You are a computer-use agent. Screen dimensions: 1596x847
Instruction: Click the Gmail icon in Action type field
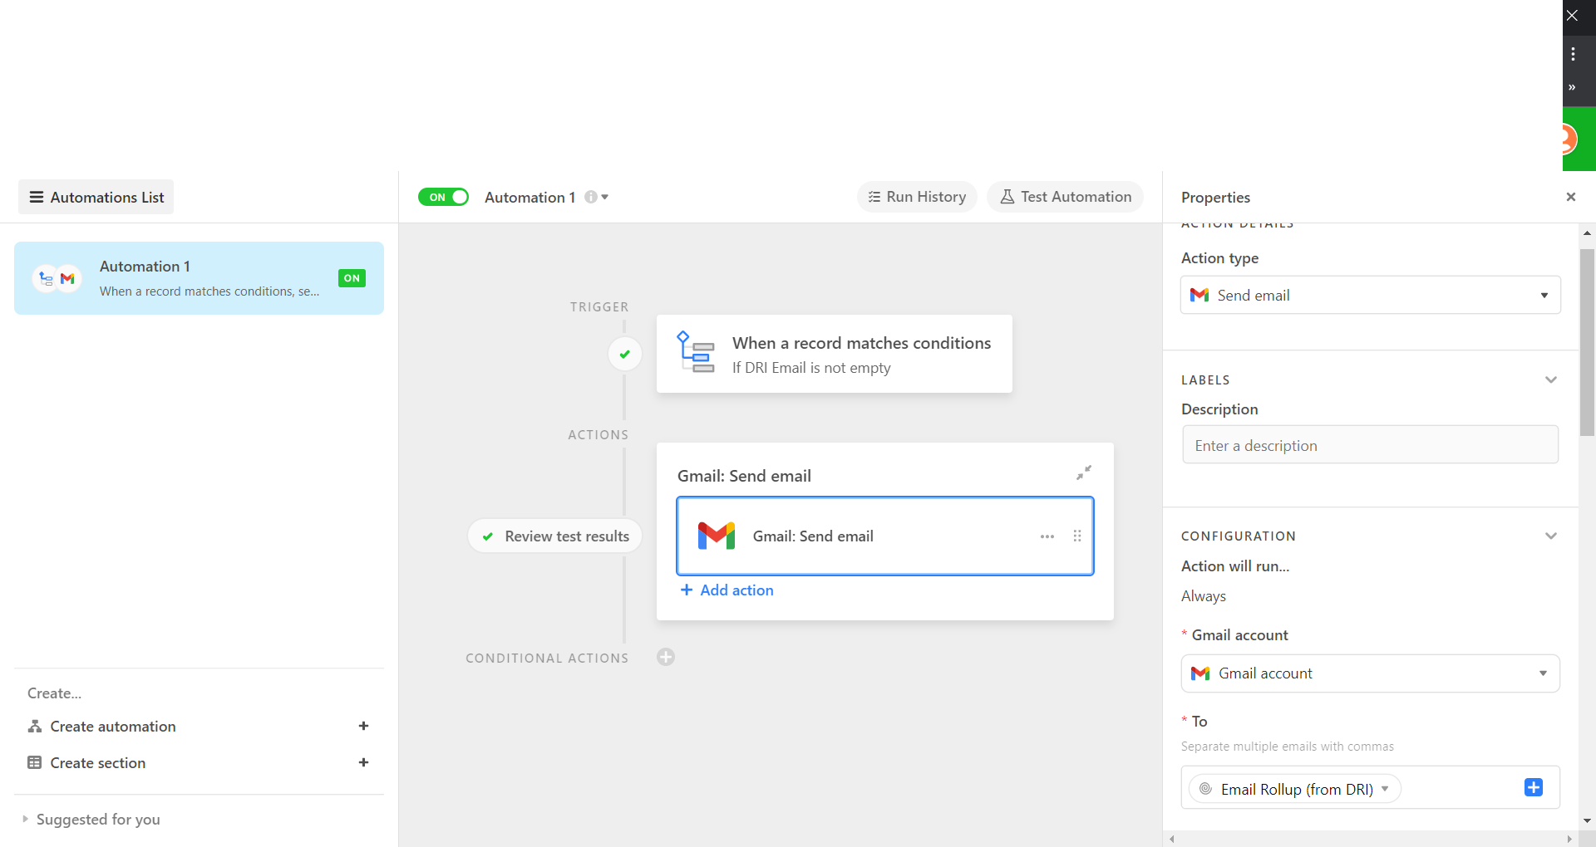[1199, 295]
